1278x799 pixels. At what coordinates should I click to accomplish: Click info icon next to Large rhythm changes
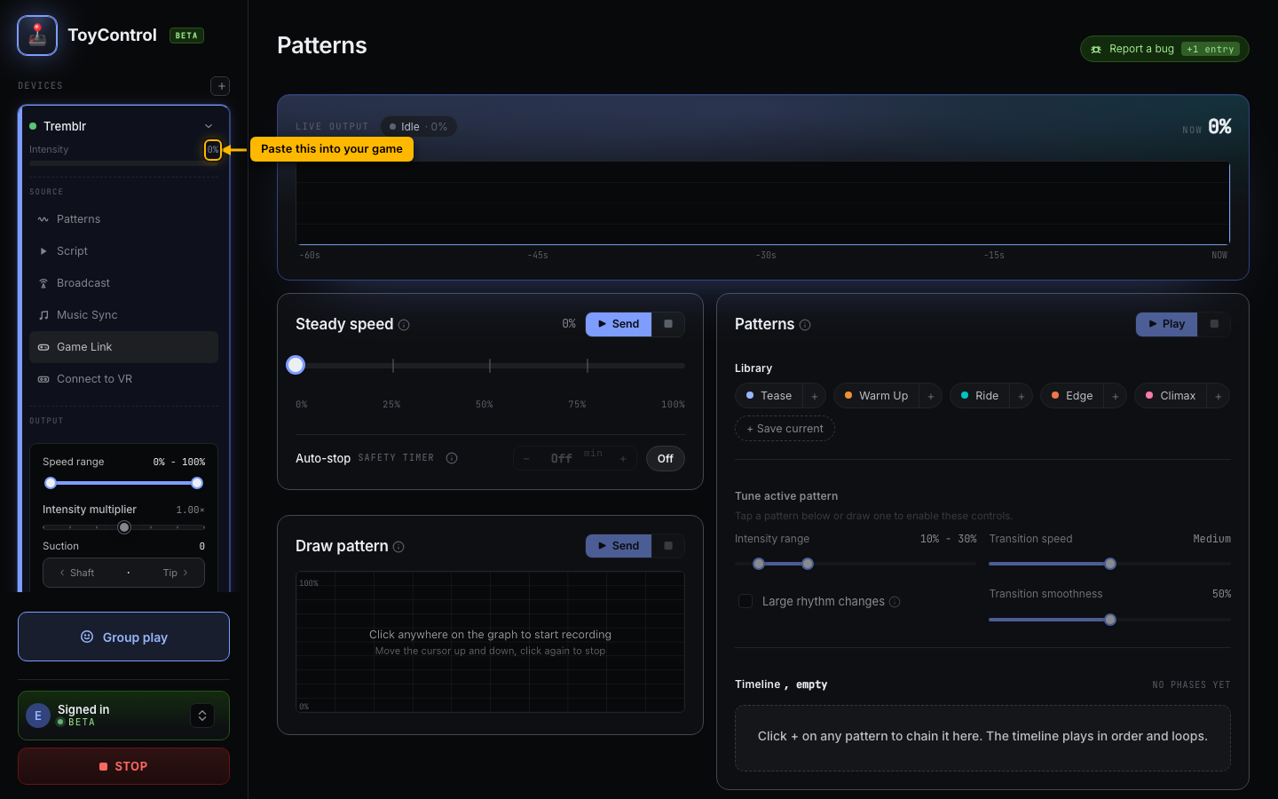click(895, 602)
